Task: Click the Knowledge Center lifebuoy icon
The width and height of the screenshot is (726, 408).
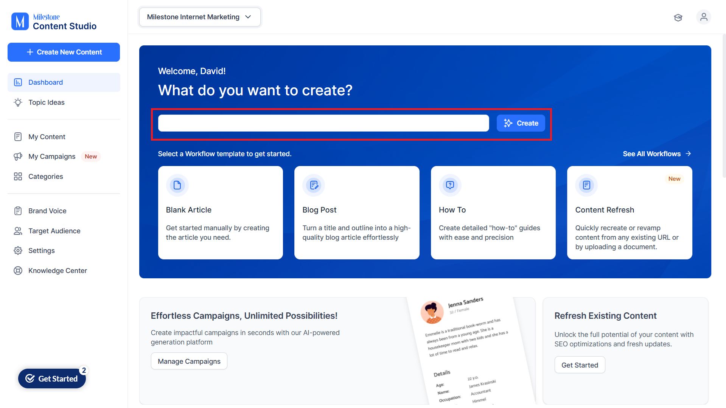Action: (18, 271)
